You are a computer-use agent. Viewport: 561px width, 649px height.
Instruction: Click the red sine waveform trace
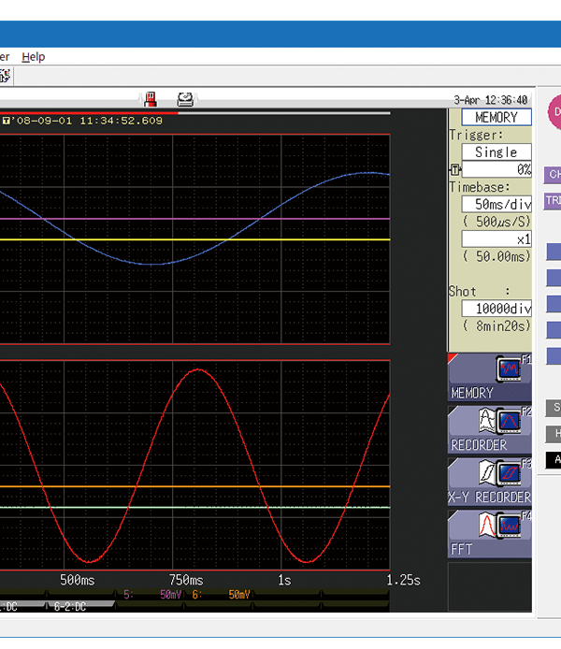click(x=198, y=369)
